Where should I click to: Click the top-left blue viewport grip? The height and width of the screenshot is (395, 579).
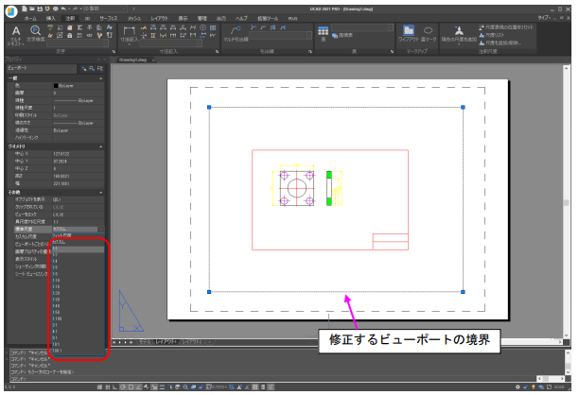pyautogui.click(x=209, y=107)
